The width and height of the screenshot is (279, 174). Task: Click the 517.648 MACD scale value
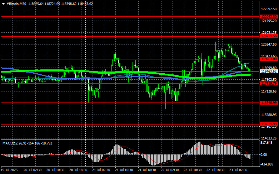[266, 143]
